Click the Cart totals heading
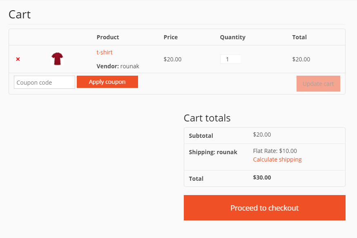 point(207,118)
